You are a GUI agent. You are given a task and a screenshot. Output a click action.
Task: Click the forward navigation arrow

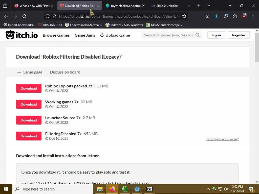pos(15,16)
